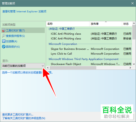Open the 当前已加载的加载项 dropdown
Viewport: 136px width, 122px height.
tap(23, 66)
